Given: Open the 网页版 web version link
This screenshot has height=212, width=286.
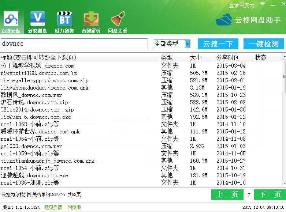Looking at the screenshot, I should (74, 207).
